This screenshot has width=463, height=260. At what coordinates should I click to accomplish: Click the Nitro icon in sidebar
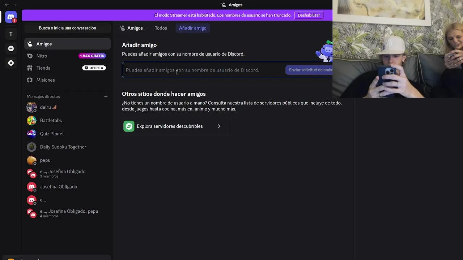tap(30, 56)
